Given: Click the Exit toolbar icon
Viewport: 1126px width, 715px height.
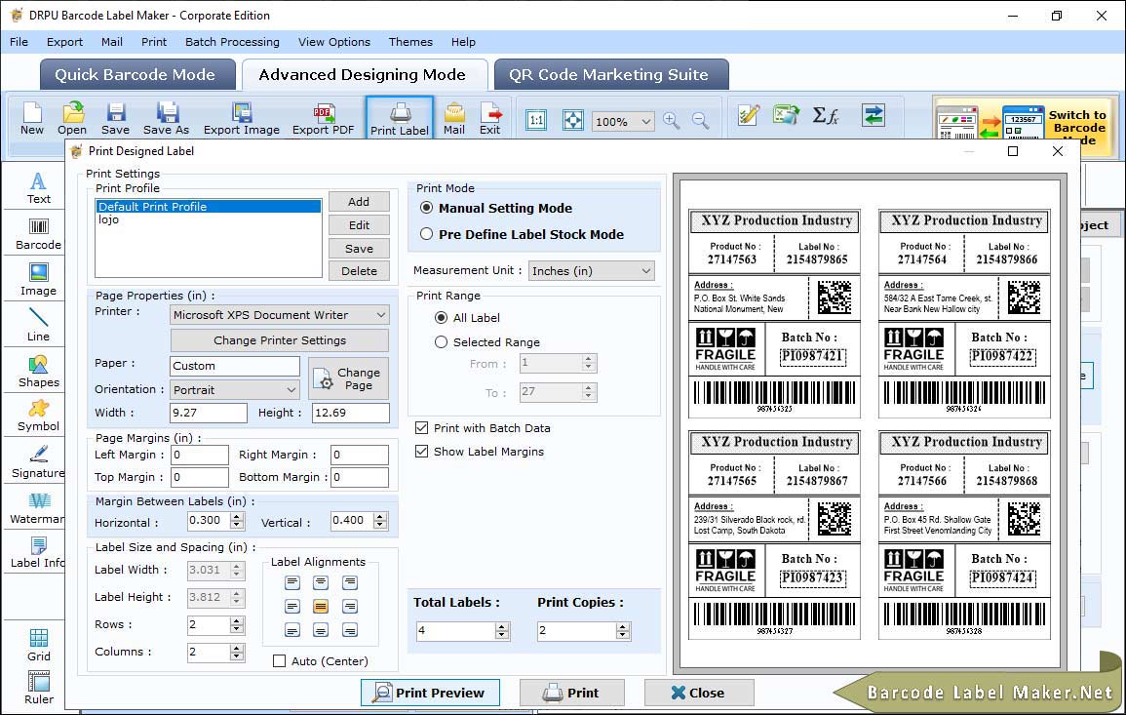Looking at the screenshot, I should point(489,119).
